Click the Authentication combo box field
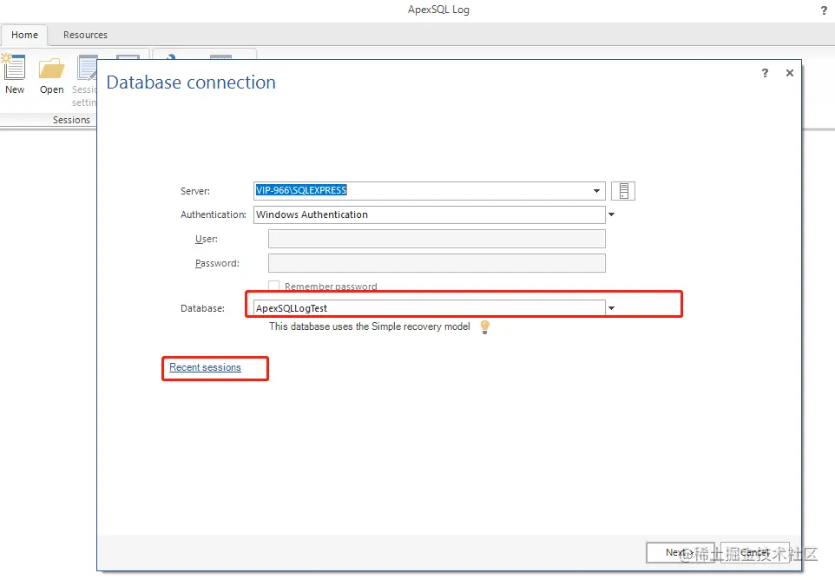The width and height of the screenshot is (835, 580). coord(429,214)
